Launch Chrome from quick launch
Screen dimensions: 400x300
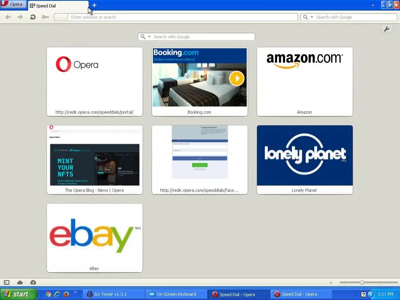click(48, 294)
